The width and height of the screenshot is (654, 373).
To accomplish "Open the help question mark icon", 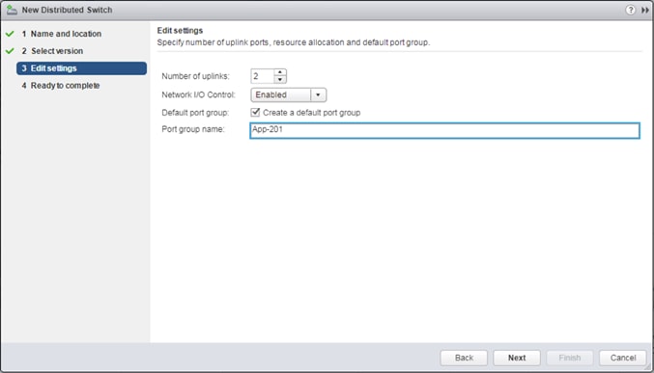I will click(x=630, y=10).
